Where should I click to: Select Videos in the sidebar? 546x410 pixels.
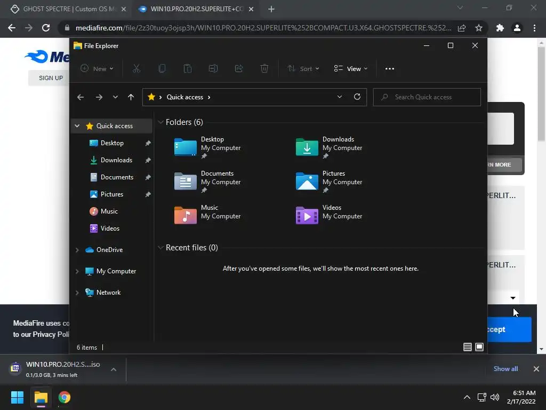pos(112,228)
